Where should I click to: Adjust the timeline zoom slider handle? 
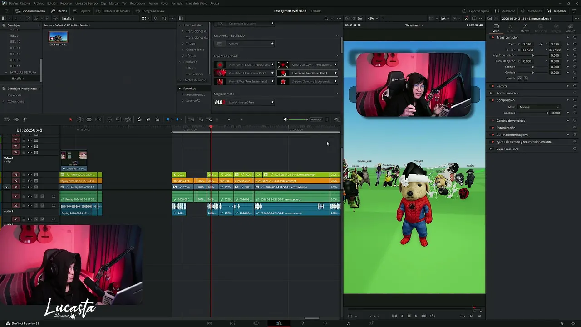(x=229, y=119)
